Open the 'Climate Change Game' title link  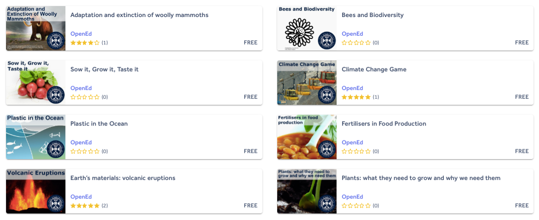(374, 69)
